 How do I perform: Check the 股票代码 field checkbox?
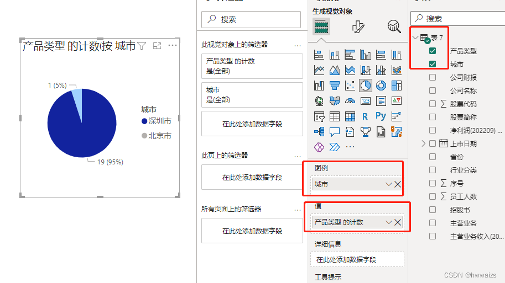(x=433, y=104)
